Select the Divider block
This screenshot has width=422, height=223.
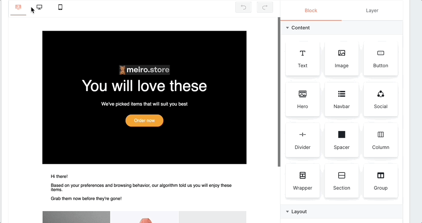point(302,140)
